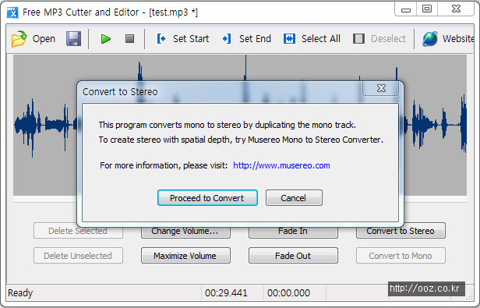Click the Set Start marker icon
Viewport: 480px width, 308px height.
pos(161,39)
